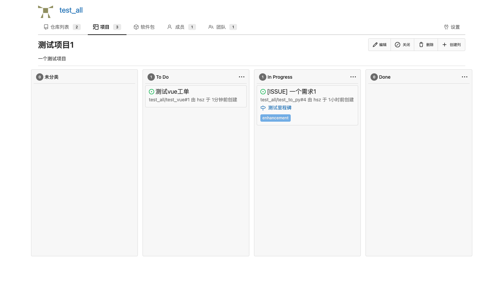The height and width of the screenshot is (282, 492).
Task: Click the person icon in 成员 tab
Action: click(x=170, y=27)
